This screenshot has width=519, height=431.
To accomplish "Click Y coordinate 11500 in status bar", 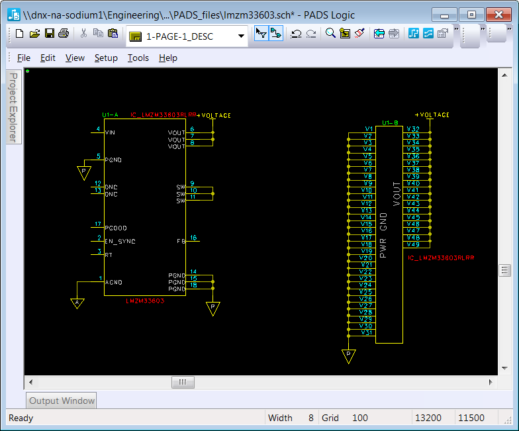I will [x=471, y=418].
